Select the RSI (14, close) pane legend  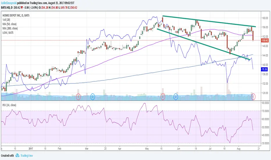[x=9, y=105]
